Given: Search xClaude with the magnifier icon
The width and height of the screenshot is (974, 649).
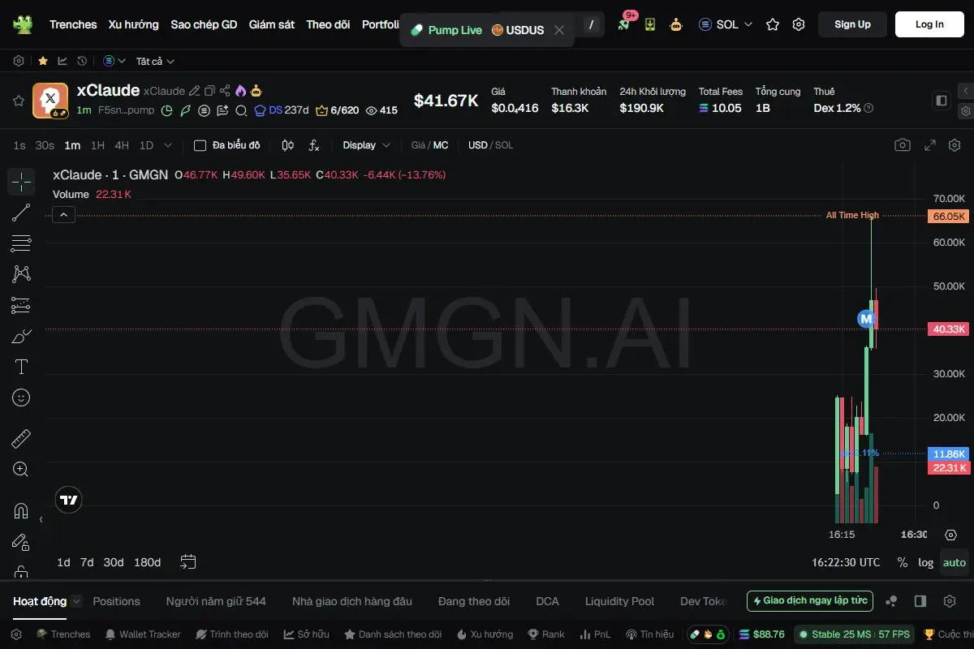Looking at the screenshot, I should [241, 110].
